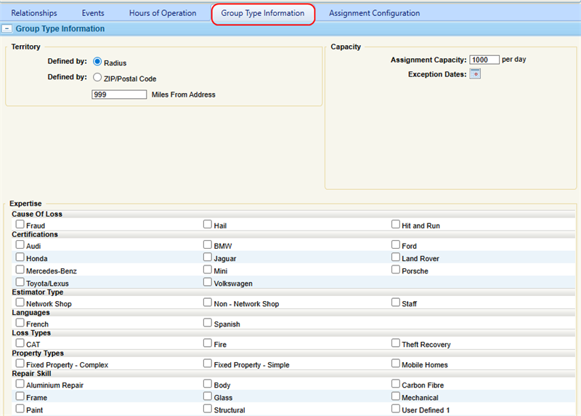Enable the BMW certification checkbox
The height and width of the screenshot is (416, 581).
click(x=208, y=244)
